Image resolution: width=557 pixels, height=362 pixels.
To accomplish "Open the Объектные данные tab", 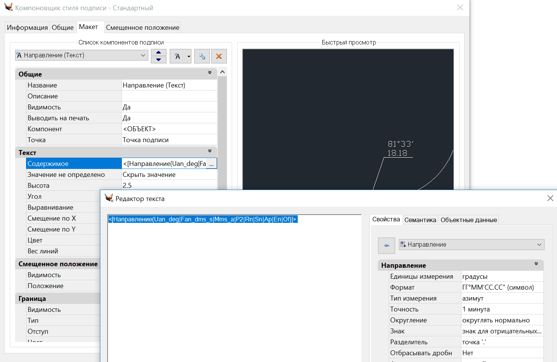I will coord(468,220).
